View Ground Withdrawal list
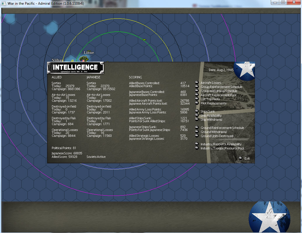 [214, 132]
